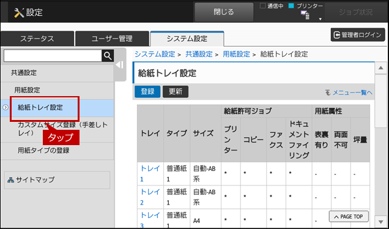Select 給紙トレイ設定 sidebar item
Screen dimensions: 389x229
point(57,108)
